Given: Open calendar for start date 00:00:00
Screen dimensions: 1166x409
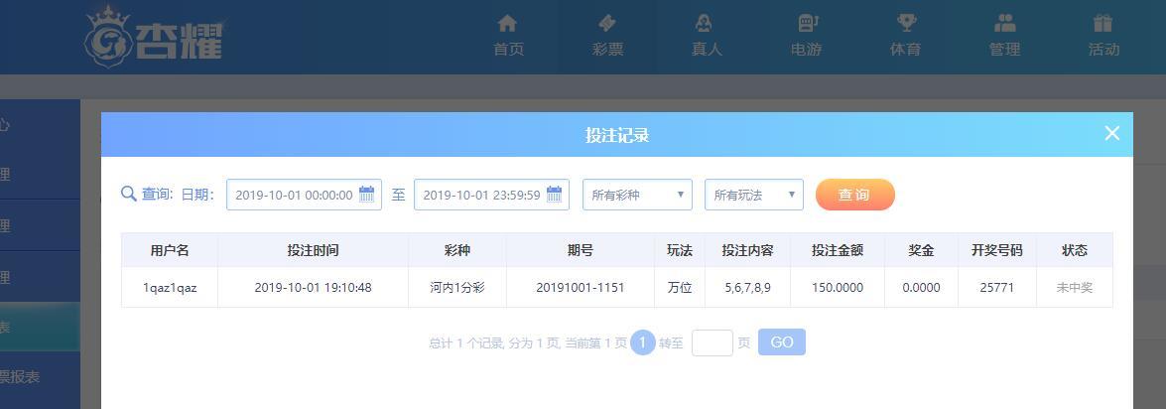Looking at the screenshot, I should pos(366,195).
